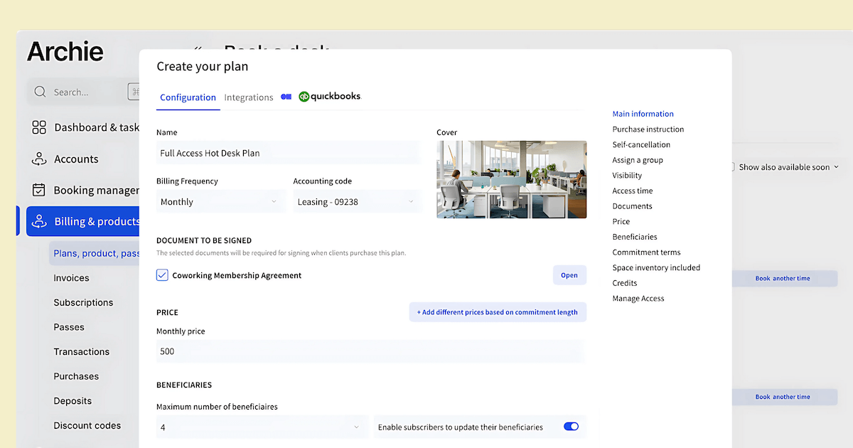Viewport: 853px width, 448px height.
Task: Add different prices based on commitment length
Action: [498, 312]
